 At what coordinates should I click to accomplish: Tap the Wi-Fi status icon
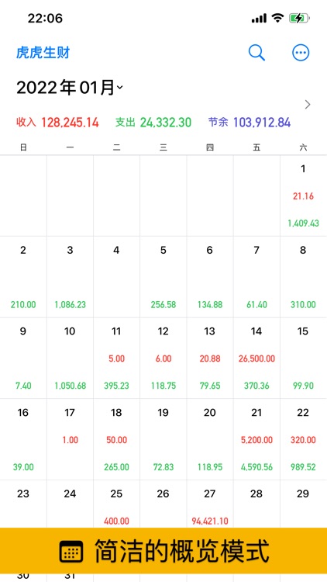(x=277, y=18)
